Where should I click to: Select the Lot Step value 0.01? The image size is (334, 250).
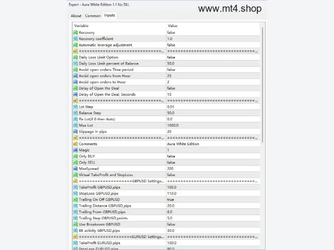[x=171, y=107]
